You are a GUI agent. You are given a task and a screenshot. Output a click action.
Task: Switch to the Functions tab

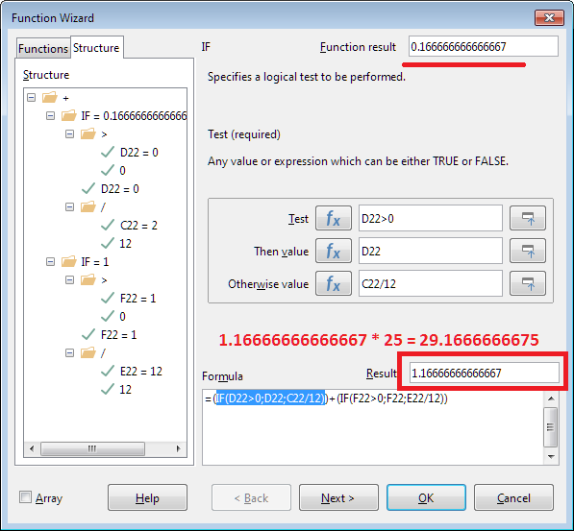coord(43,49)
